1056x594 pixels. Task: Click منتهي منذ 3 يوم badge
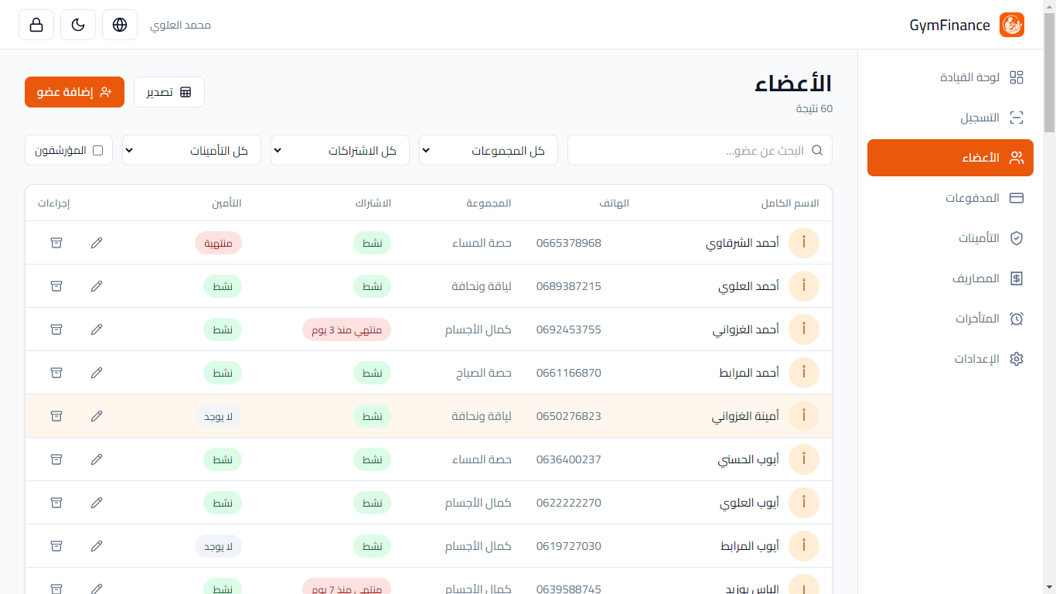pyautogui.click(x=346, y=329)
